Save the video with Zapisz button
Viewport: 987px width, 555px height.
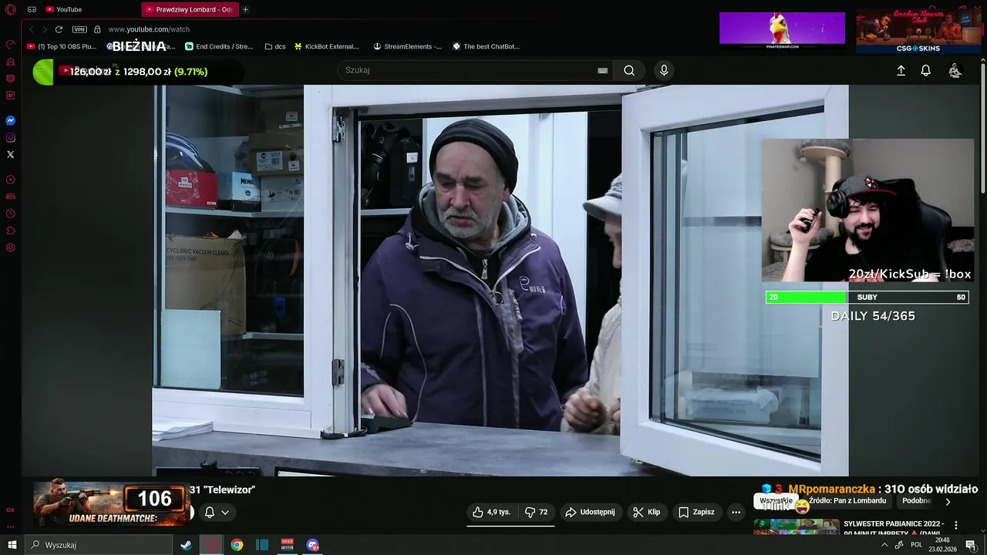tap(696, 512)
